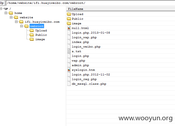The image size is (175, 126).
Task: Click the path address field
Action: pos(90,3)
